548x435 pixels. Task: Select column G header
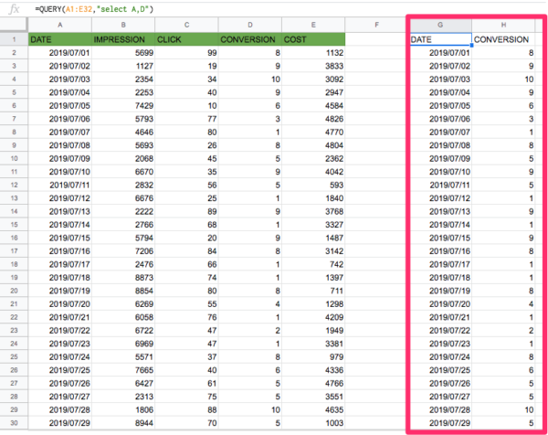coord(440,25)
